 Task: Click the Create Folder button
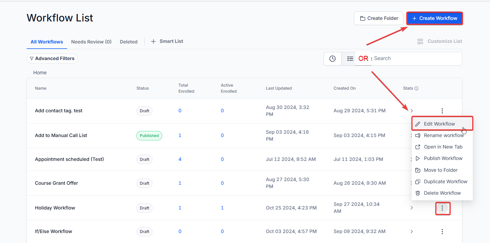tap(379, 18)
